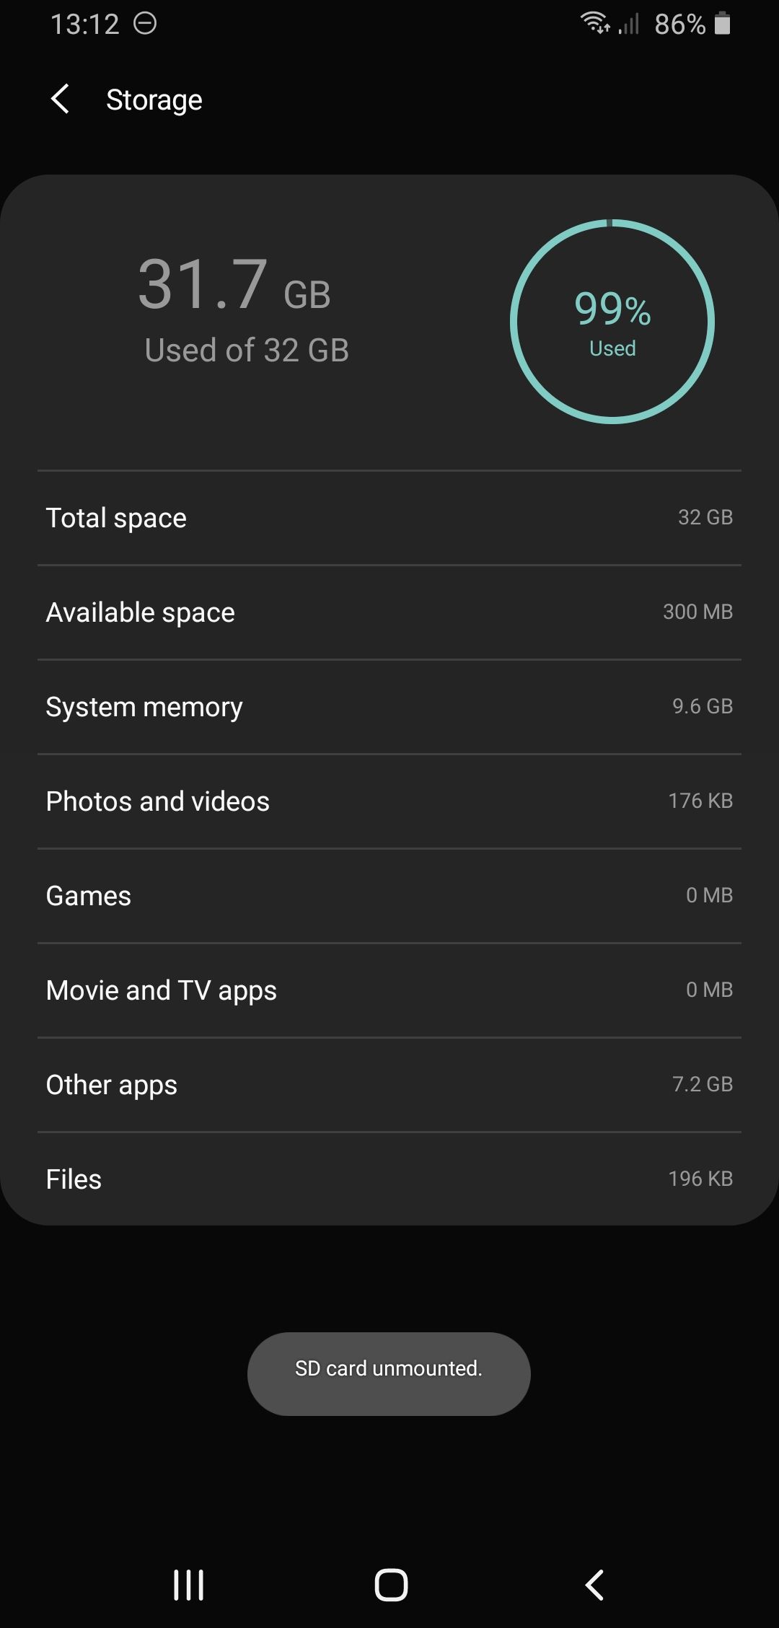Tap the battery icon in status bar
Screen dimensions: 779x1628
click(x=722, y=24)
